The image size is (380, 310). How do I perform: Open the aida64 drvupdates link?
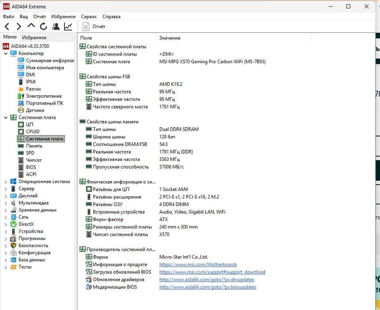[x=207, y=279]
